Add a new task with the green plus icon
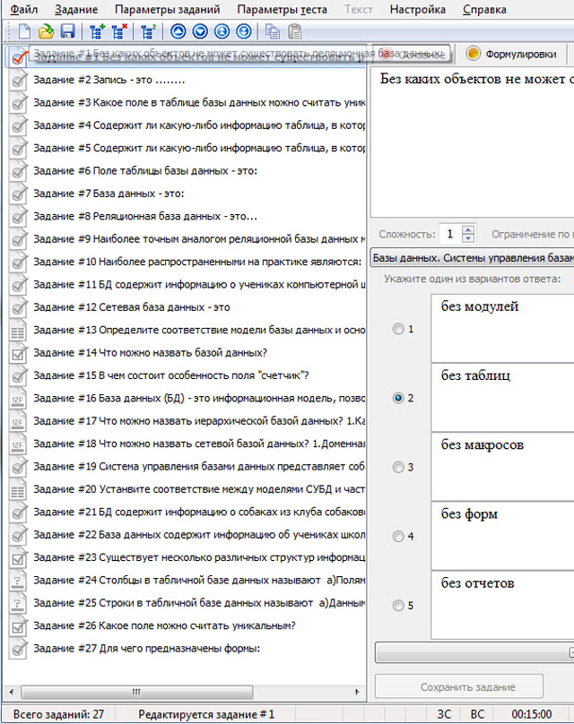Image resolution: width=574 pixels, height=724 pixels. point(97,32)
